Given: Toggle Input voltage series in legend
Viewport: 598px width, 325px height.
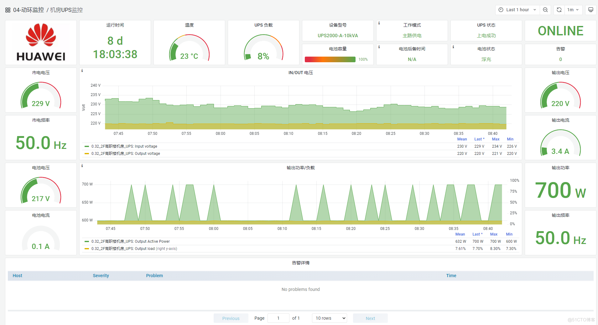Looking at the screenshot, I should (124, 146).
